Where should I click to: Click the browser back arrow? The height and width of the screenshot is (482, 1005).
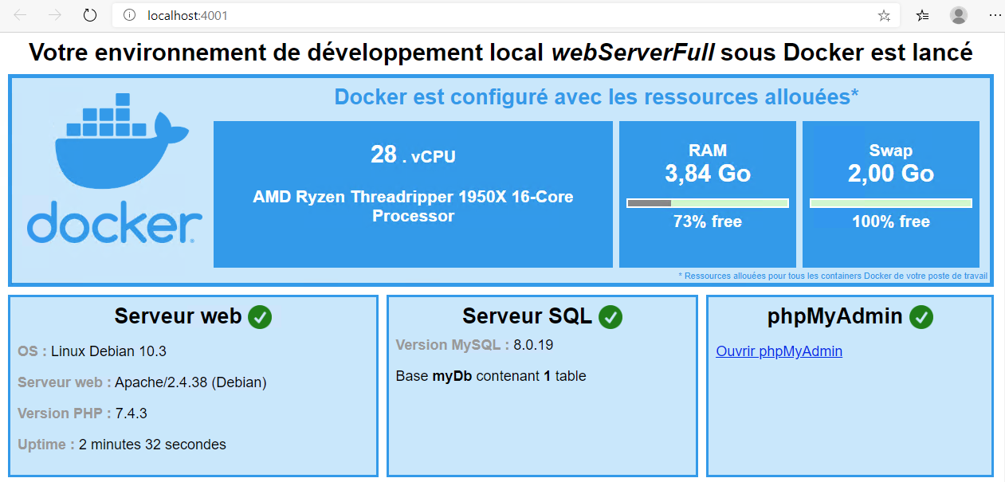(x=21, y=15)
